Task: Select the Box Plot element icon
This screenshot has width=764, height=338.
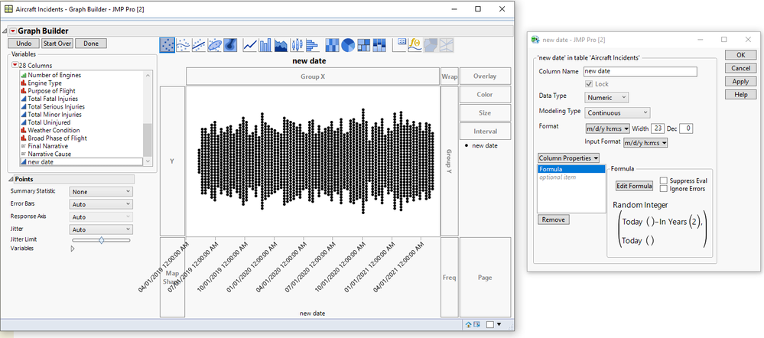Action: (x=298, y=45)
